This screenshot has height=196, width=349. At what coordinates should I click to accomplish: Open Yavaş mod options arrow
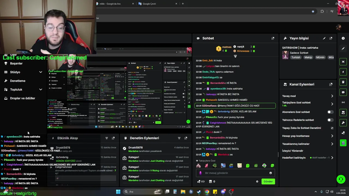332,96
